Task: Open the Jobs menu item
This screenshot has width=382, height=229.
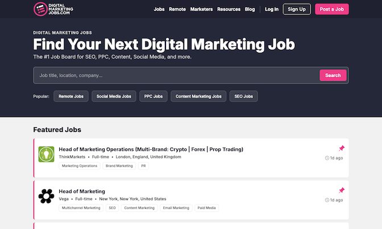Action: tap(159, 9)
